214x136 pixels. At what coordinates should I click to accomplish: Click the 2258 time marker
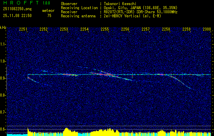pos(166,29)
